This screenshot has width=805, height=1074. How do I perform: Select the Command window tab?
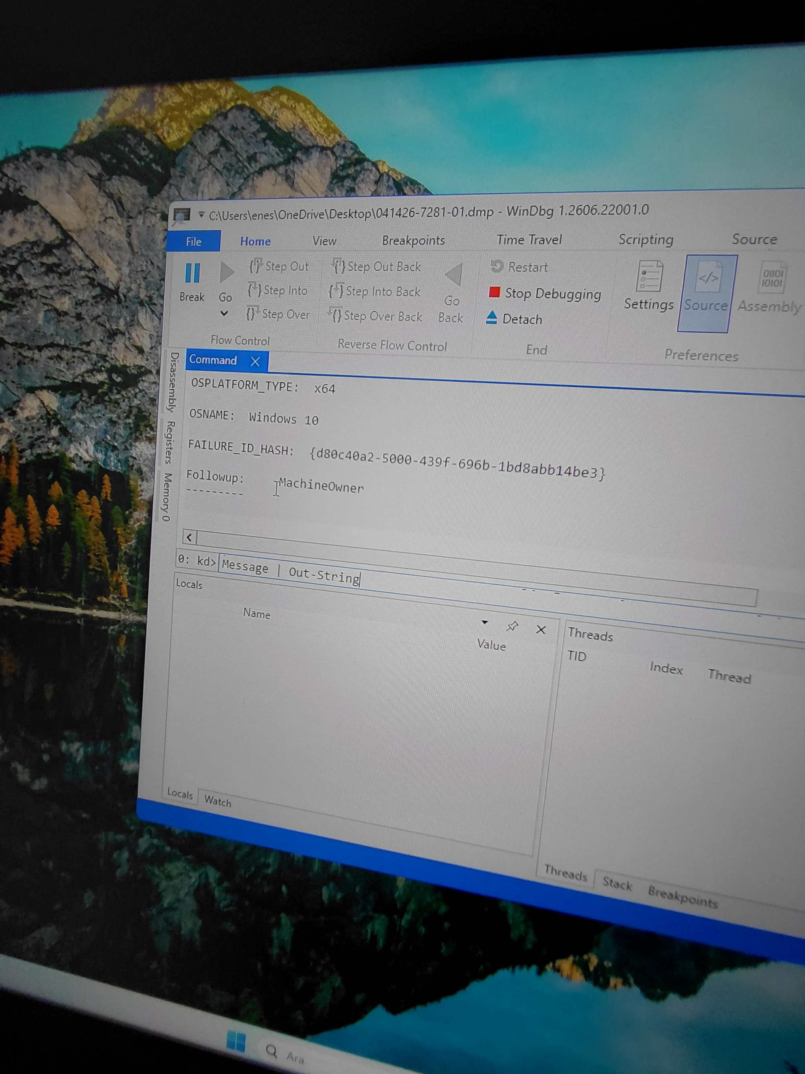tap(213, 360)
